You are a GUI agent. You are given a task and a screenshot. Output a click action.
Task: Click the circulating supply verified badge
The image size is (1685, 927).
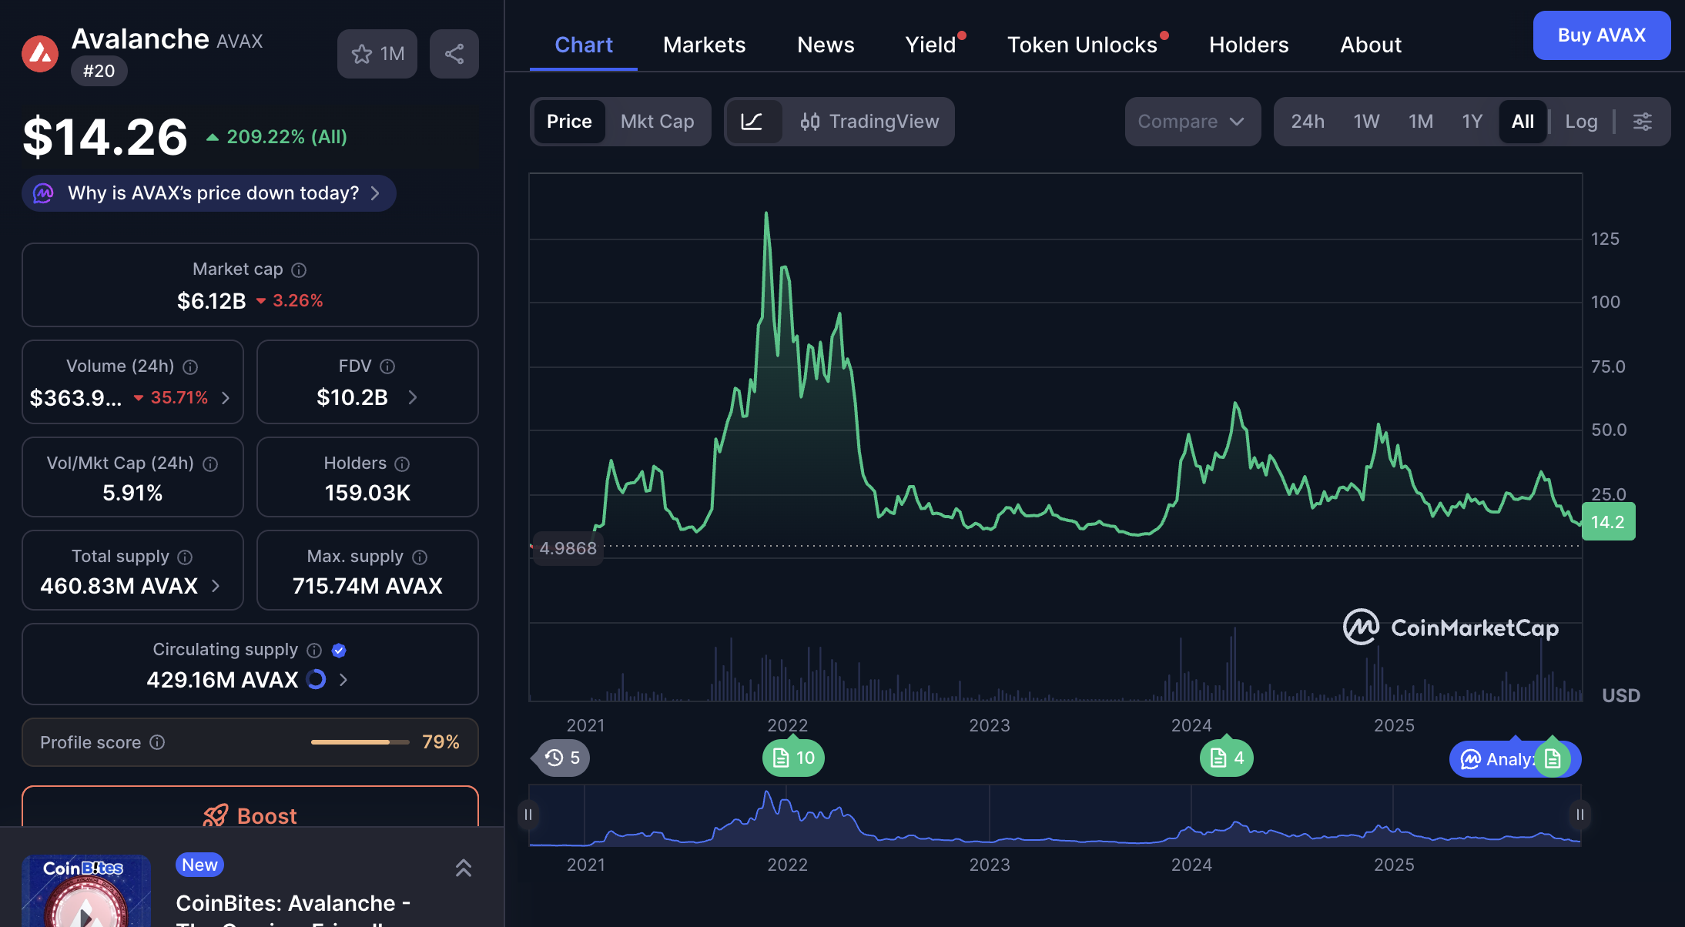339,651
